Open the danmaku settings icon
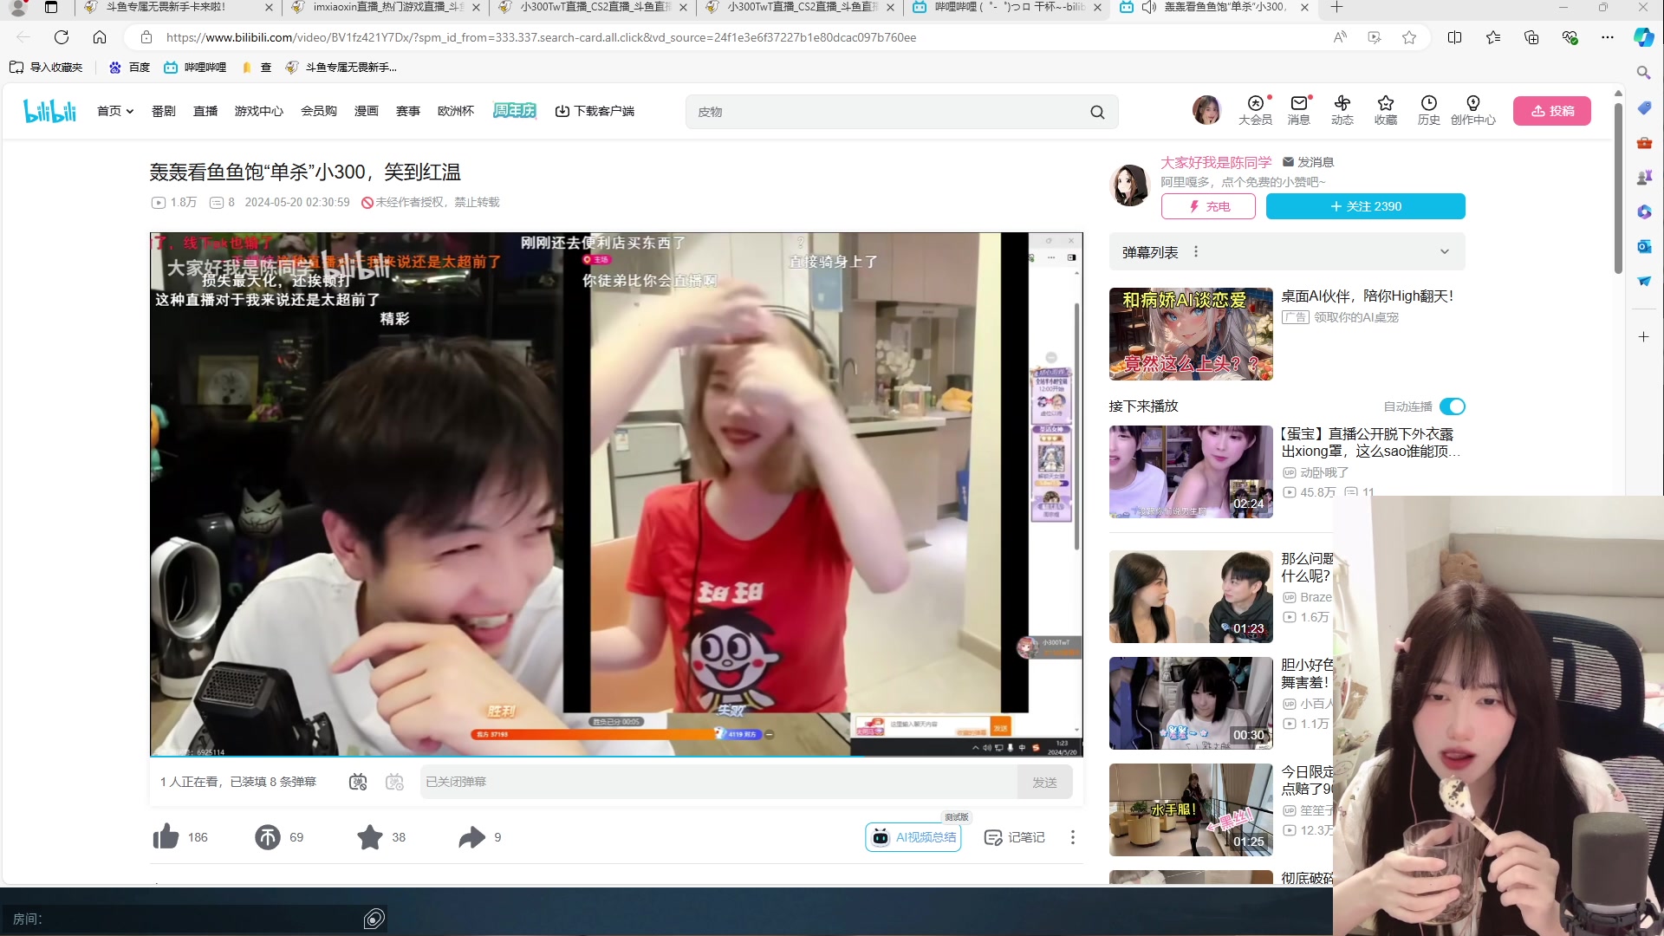The height and width of the screenshot is (936, 1664). (x=395, y=782)
